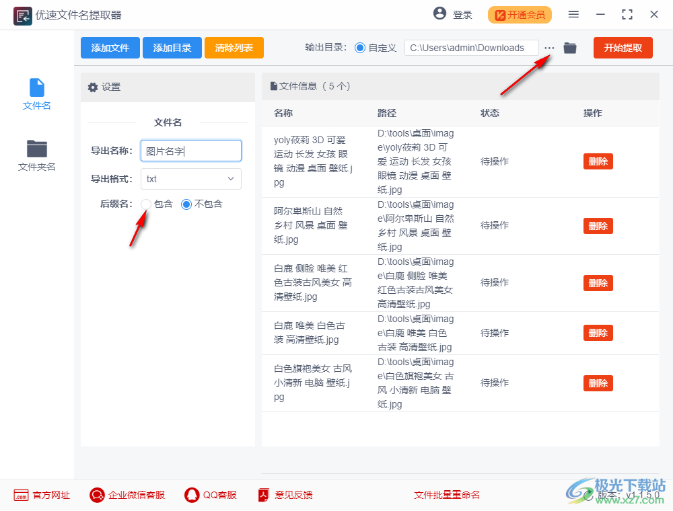This screenshot has width=673, height=511.
Task: Click 开通会员 VIP button
Action: pyautogui.click(x=520, y=15)
